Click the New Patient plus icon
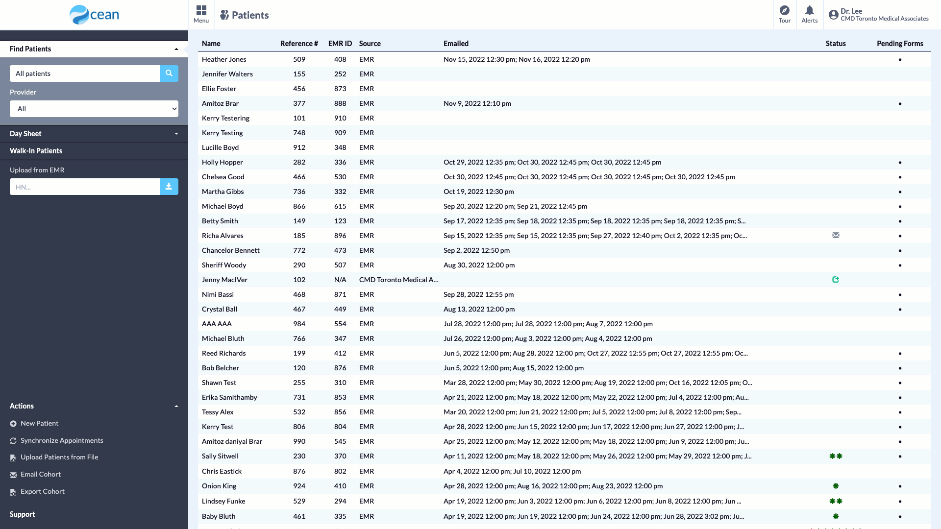The image size is (941, 529). click(13, 424)
